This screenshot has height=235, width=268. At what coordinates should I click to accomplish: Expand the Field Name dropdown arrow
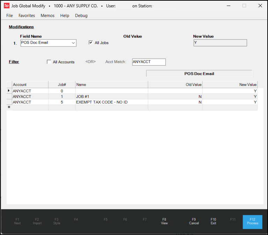click(73, 43)
